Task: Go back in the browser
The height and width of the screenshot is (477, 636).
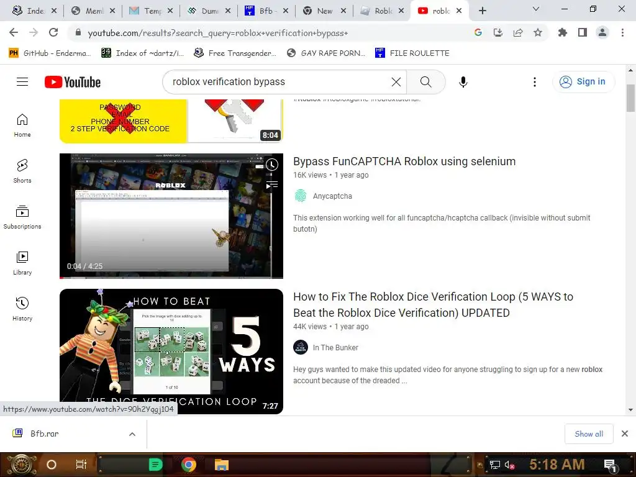Action: coord(14,33)
